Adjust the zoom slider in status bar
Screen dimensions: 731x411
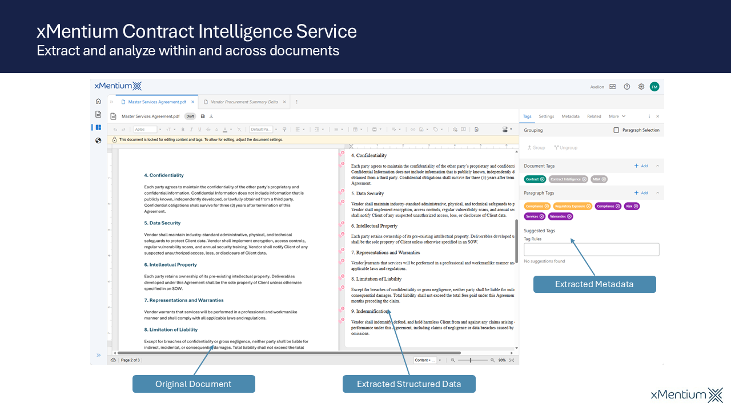pyautogui.click(x=471, y=360)
